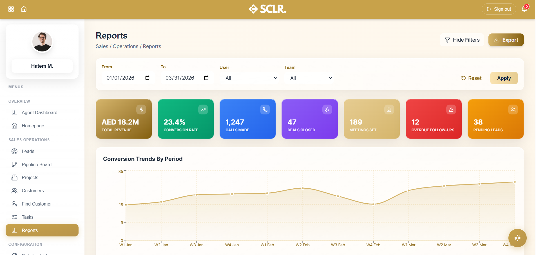Viewport: 536px width, 255px height.
Task: Open Projects in sidebar
Action: point(42,177)
